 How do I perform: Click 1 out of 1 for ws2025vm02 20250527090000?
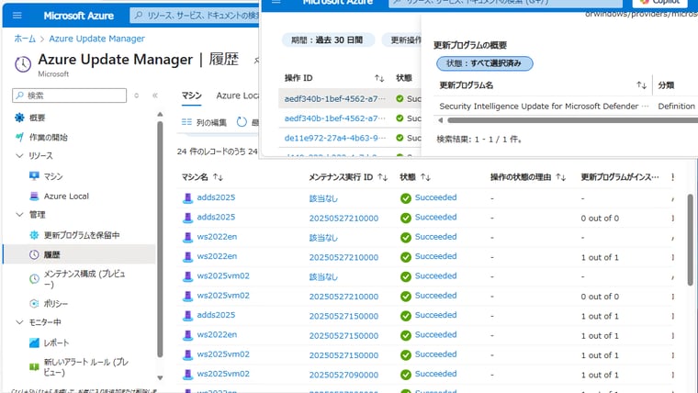tap(600, 375)
